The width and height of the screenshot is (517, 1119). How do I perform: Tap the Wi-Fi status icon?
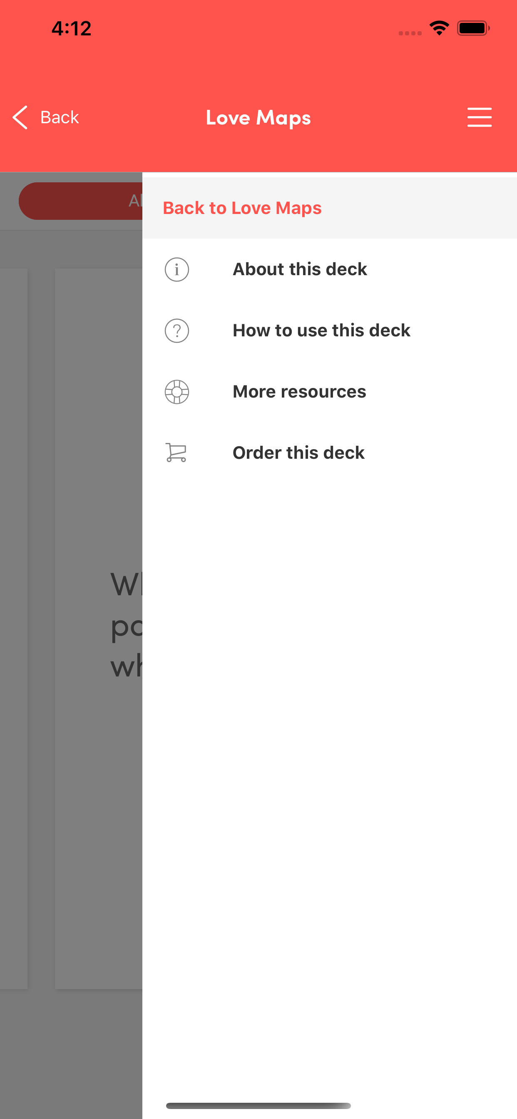click(x=439, y=28)
